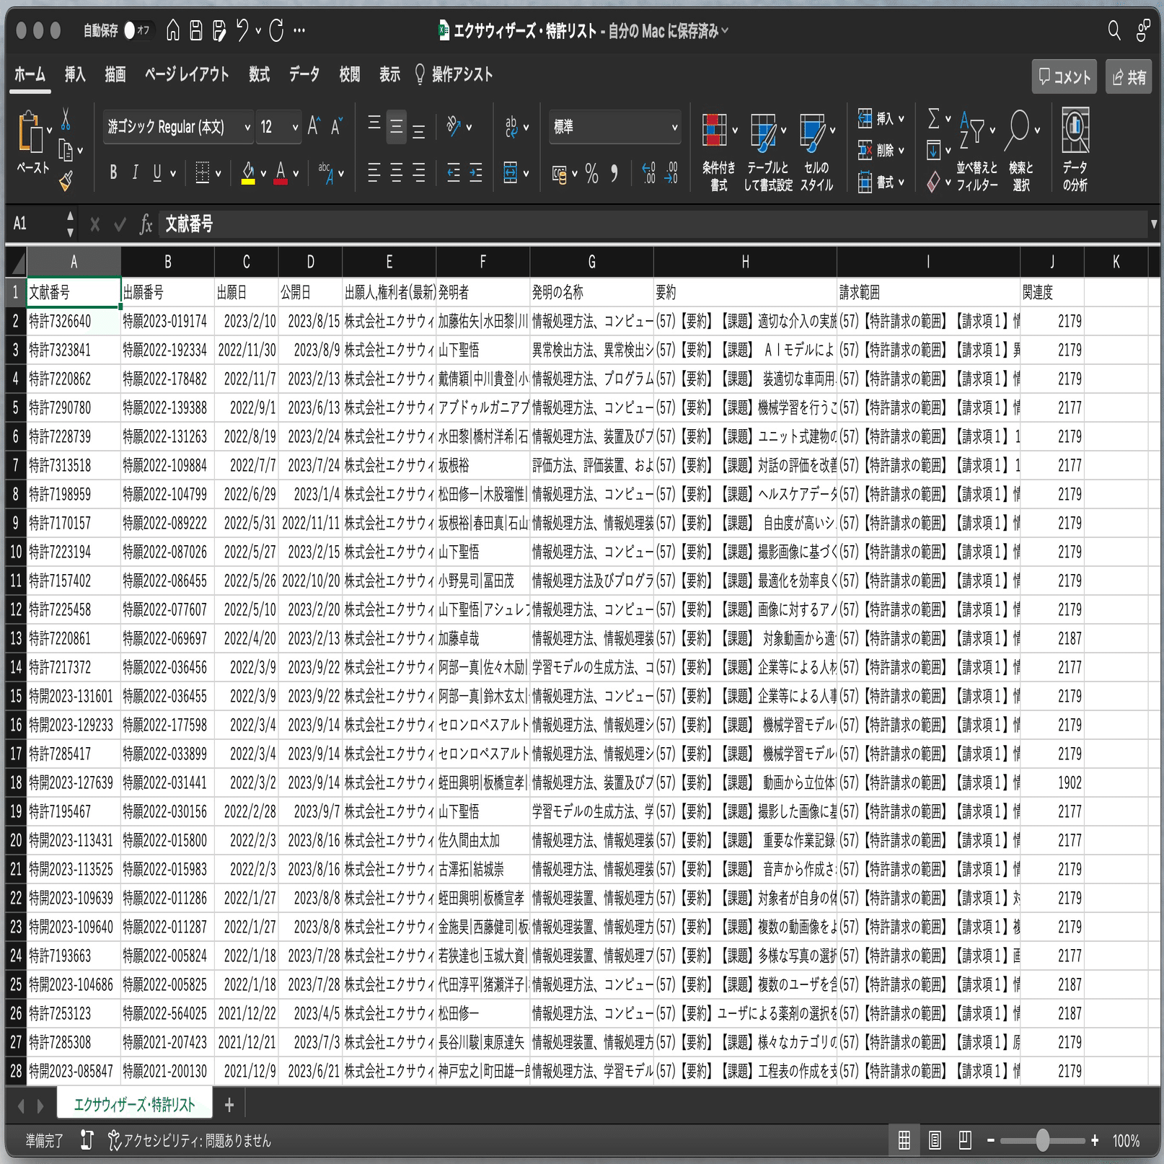Click the insert function fx icon

pyautogui.click(x=146, y=224)
